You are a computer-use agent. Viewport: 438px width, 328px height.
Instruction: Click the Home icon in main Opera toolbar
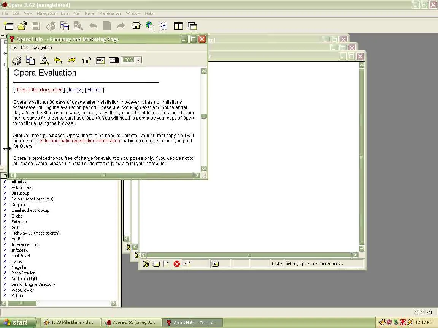pos(136,26)
